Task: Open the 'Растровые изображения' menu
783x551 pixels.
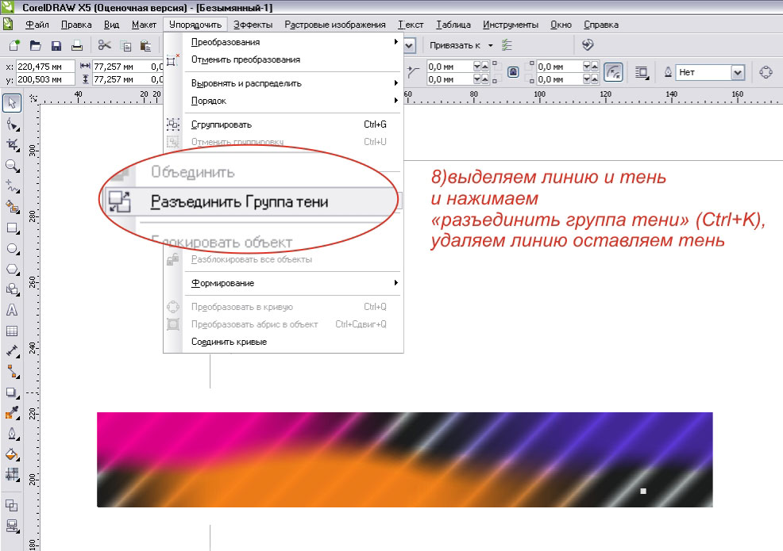Action: [x=335, y=25]
